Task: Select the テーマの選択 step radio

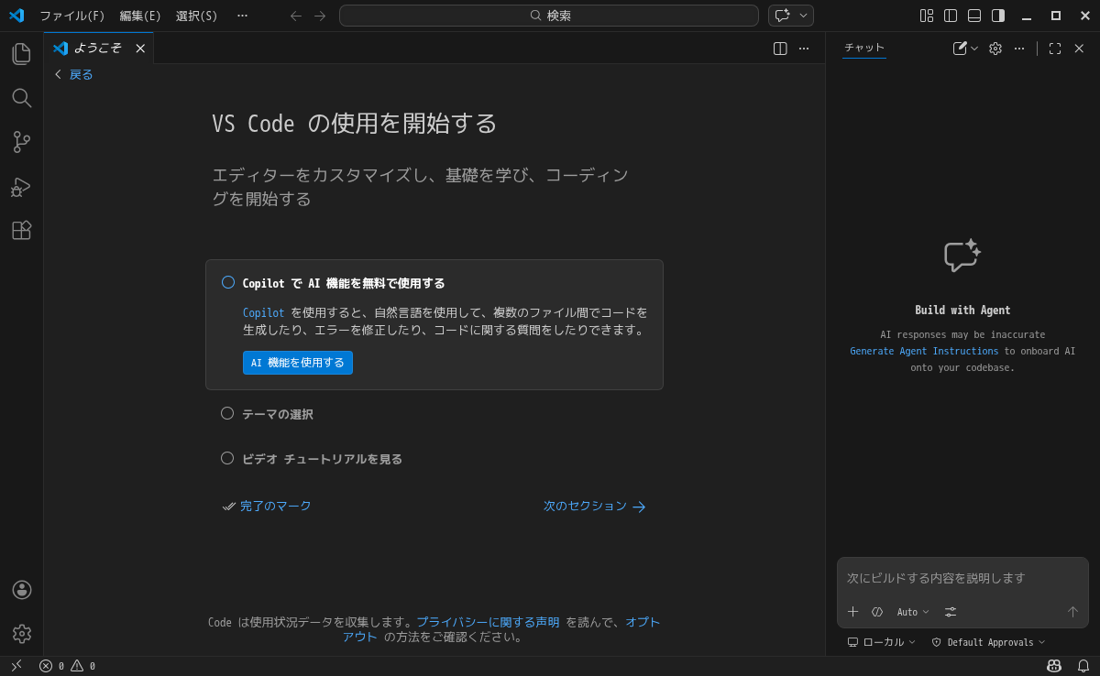Action: coord(227,413)
